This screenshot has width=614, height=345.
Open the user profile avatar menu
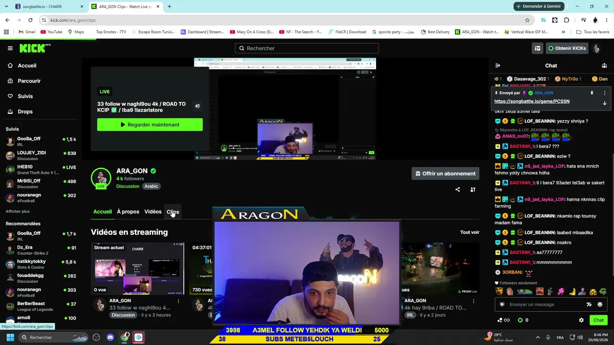596,48
